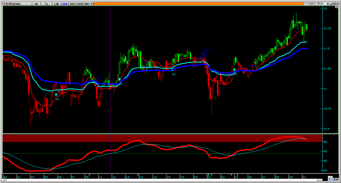Click date label 21 on time axis
341x183 pixels.
pyautogui.click(x=209, y=177)
